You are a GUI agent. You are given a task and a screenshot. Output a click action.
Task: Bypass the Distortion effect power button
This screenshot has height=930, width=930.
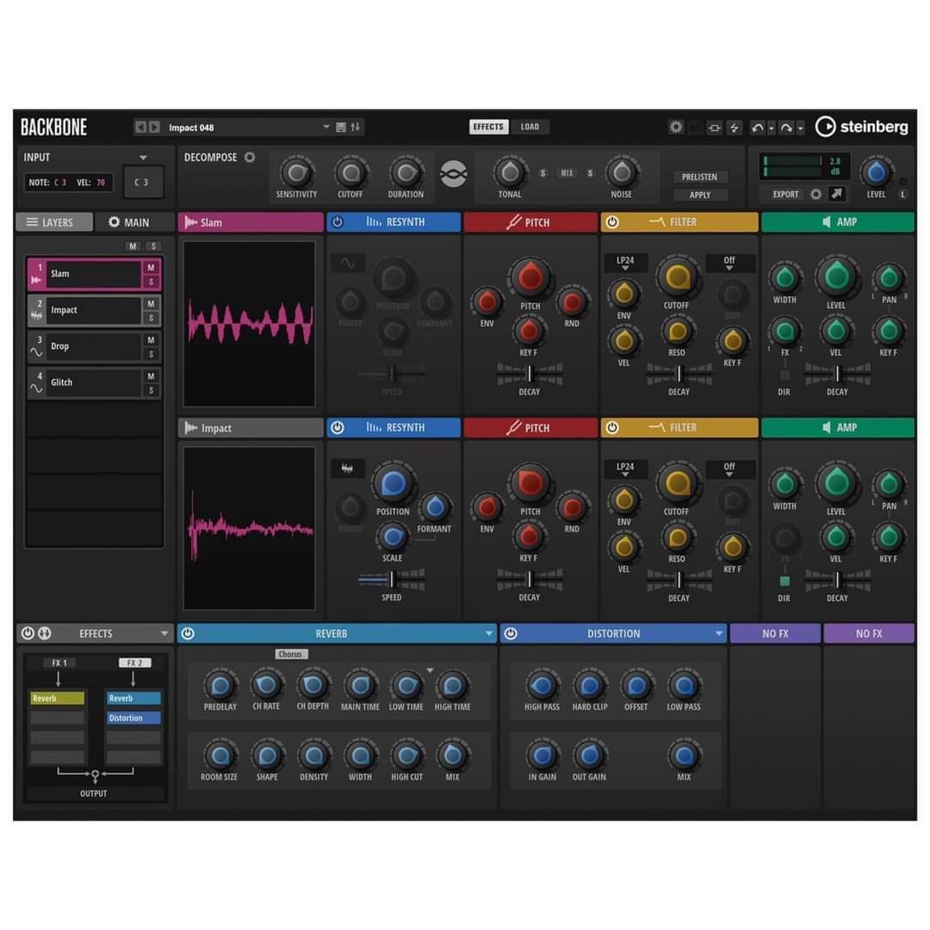click(511, 634)
